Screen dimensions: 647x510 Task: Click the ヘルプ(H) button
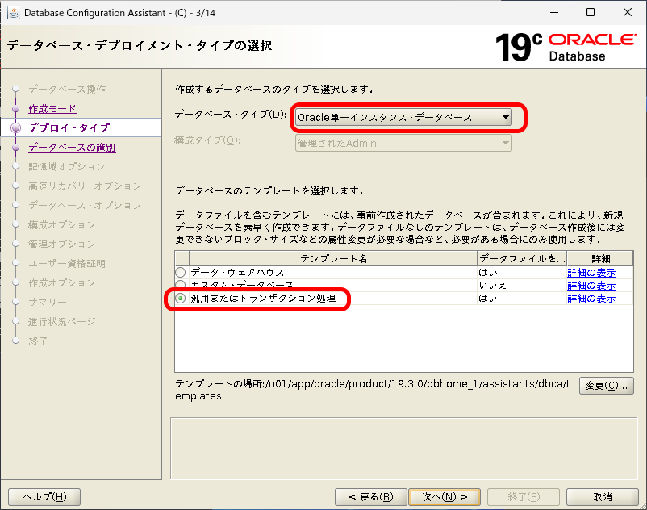coord(44,496)
